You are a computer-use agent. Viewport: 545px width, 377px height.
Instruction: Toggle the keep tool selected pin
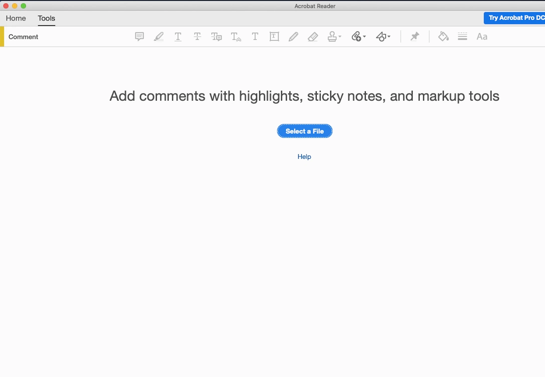click(x=415, y=36)
